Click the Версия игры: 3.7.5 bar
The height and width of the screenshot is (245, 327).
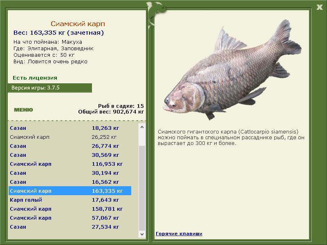click(x=50, y=88)
